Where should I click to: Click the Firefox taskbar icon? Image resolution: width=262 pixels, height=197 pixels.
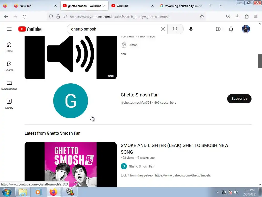[53, 192]
